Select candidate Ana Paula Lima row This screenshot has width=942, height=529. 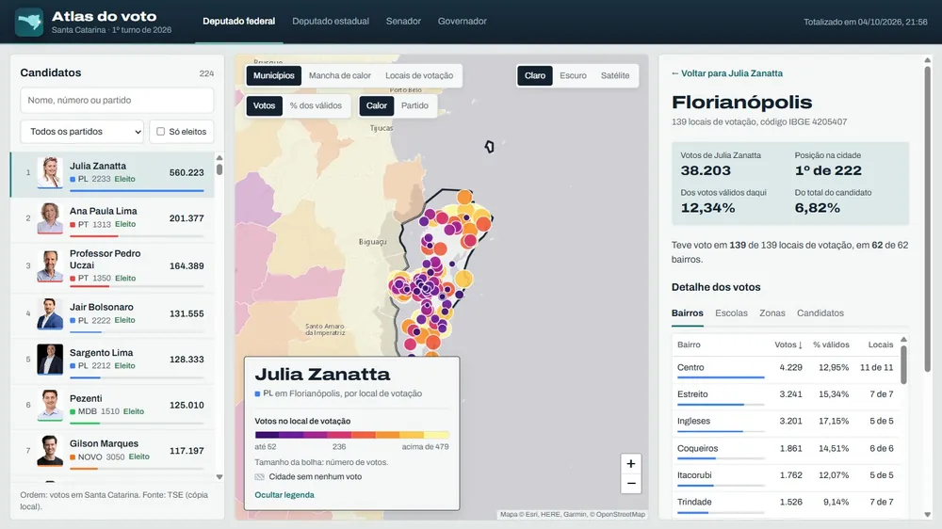pyautogui.click(x=113, y=219)
